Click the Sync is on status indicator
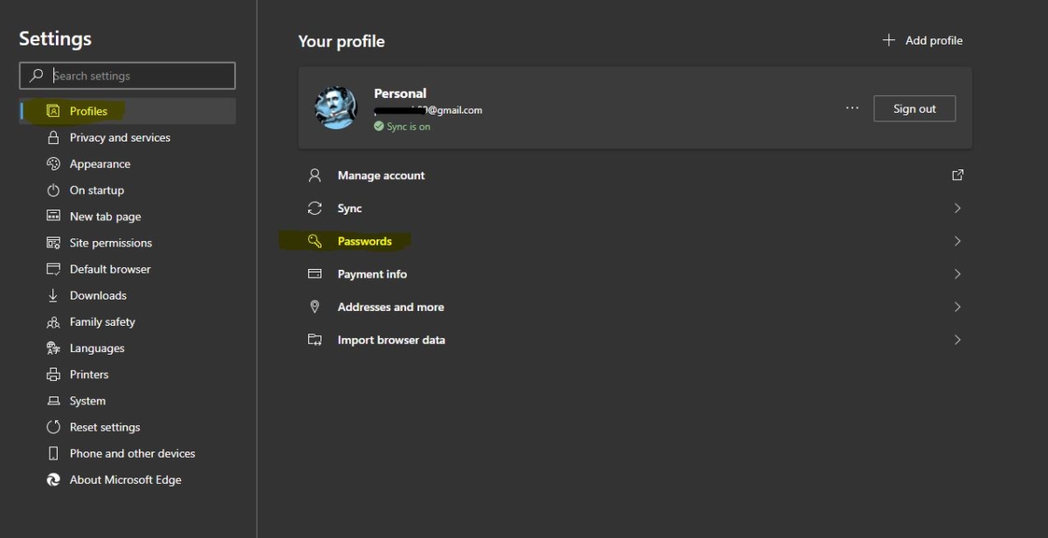1048x538 pixels. click(402, 126)
